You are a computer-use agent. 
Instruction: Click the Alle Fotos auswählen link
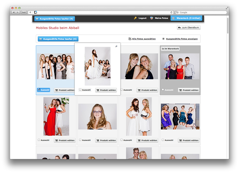[x=144, y=39]
